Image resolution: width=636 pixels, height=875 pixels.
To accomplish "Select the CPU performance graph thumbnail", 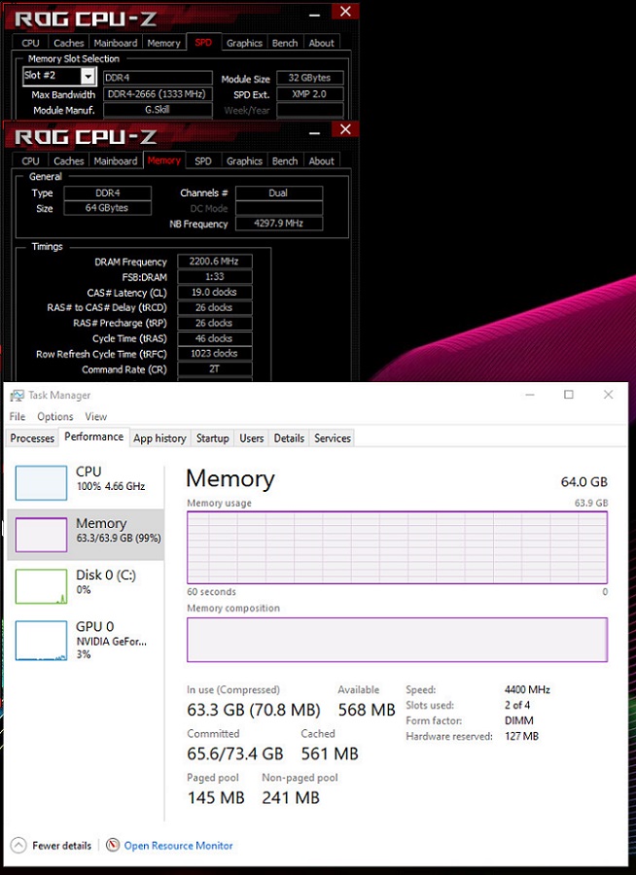I will (41, 483).
